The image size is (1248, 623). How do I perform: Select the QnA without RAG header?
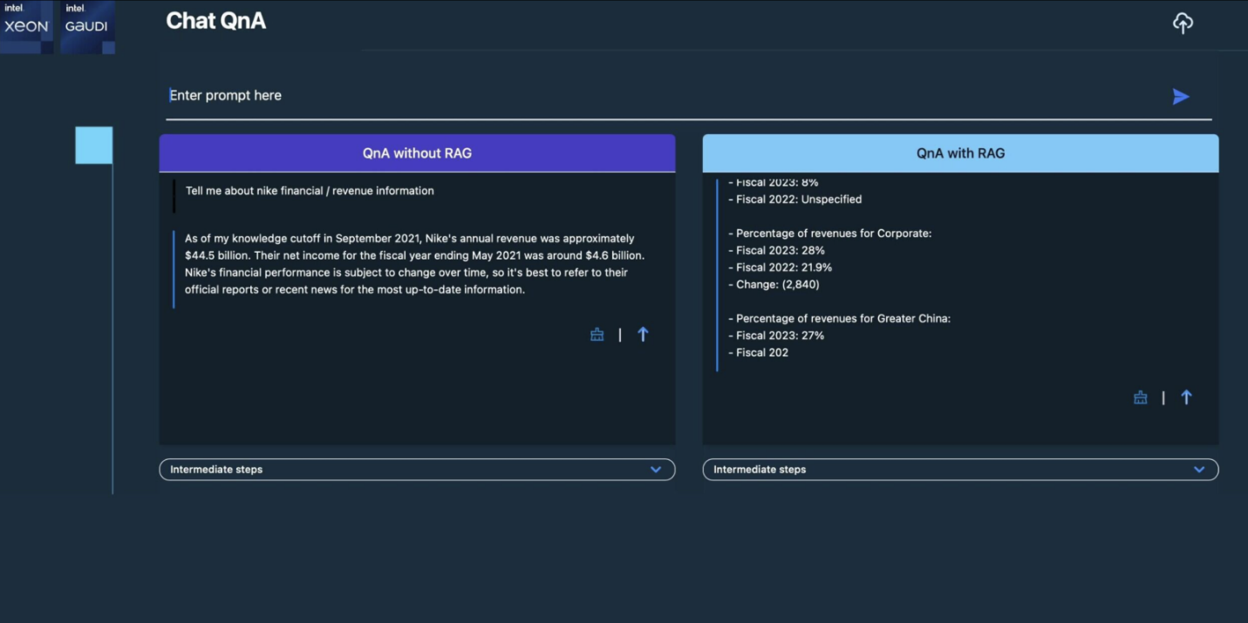(x=417, y=153)
